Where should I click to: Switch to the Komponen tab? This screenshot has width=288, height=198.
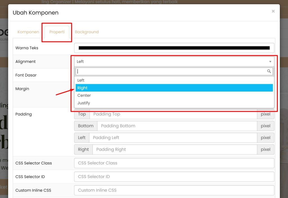28,32
